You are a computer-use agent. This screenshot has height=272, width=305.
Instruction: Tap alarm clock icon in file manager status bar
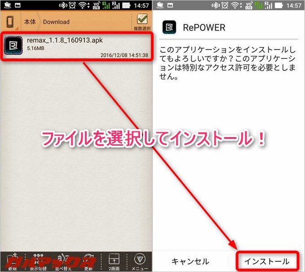pos(73,5)
